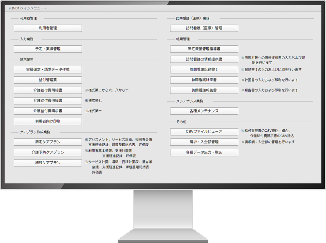
Task: Select 介護予防ケアプラン
Action: point(47,152)
